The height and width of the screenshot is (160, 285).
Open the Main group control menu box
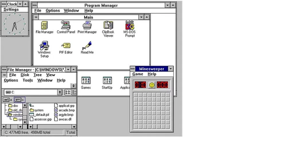(x=36, y=17)
